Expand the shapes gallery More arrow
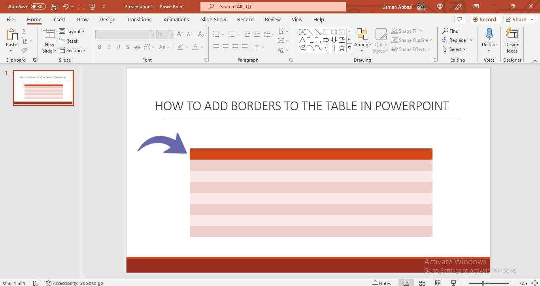 click(x=349, y=48)
